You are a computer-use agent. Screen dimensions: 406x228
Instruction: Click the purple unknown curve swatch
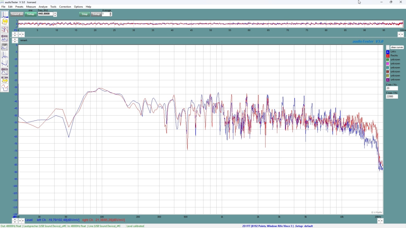(388, 80)
